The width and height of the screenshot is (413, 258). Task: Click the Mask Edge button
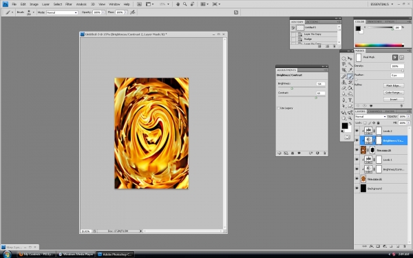(x=394, y=85)
